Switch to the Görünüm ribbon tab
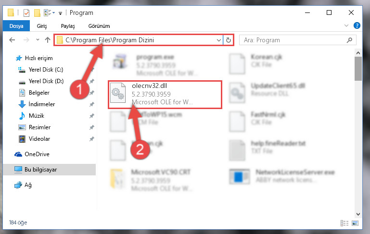 point(99,26)
